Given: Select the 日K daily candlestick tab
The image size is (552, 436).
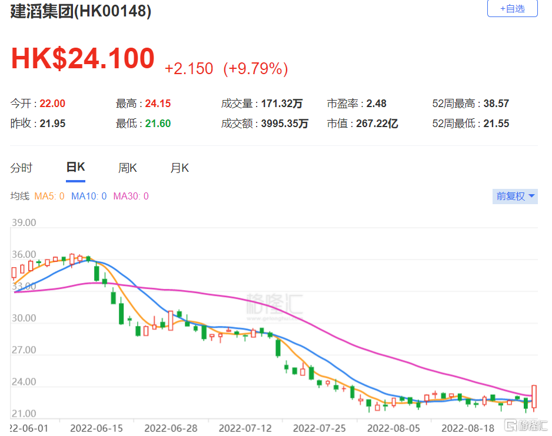Looking at the screenshot, I should (76, 167).
